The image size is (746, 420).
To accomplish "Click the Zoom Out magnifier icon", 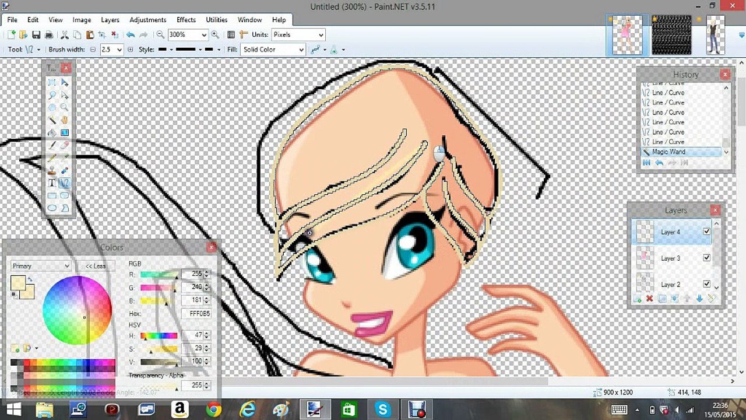I will point(160,35).
